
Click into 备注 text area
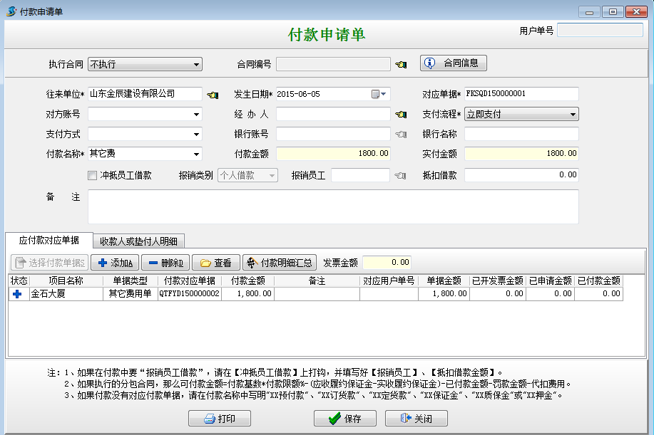tap(332, 206)
